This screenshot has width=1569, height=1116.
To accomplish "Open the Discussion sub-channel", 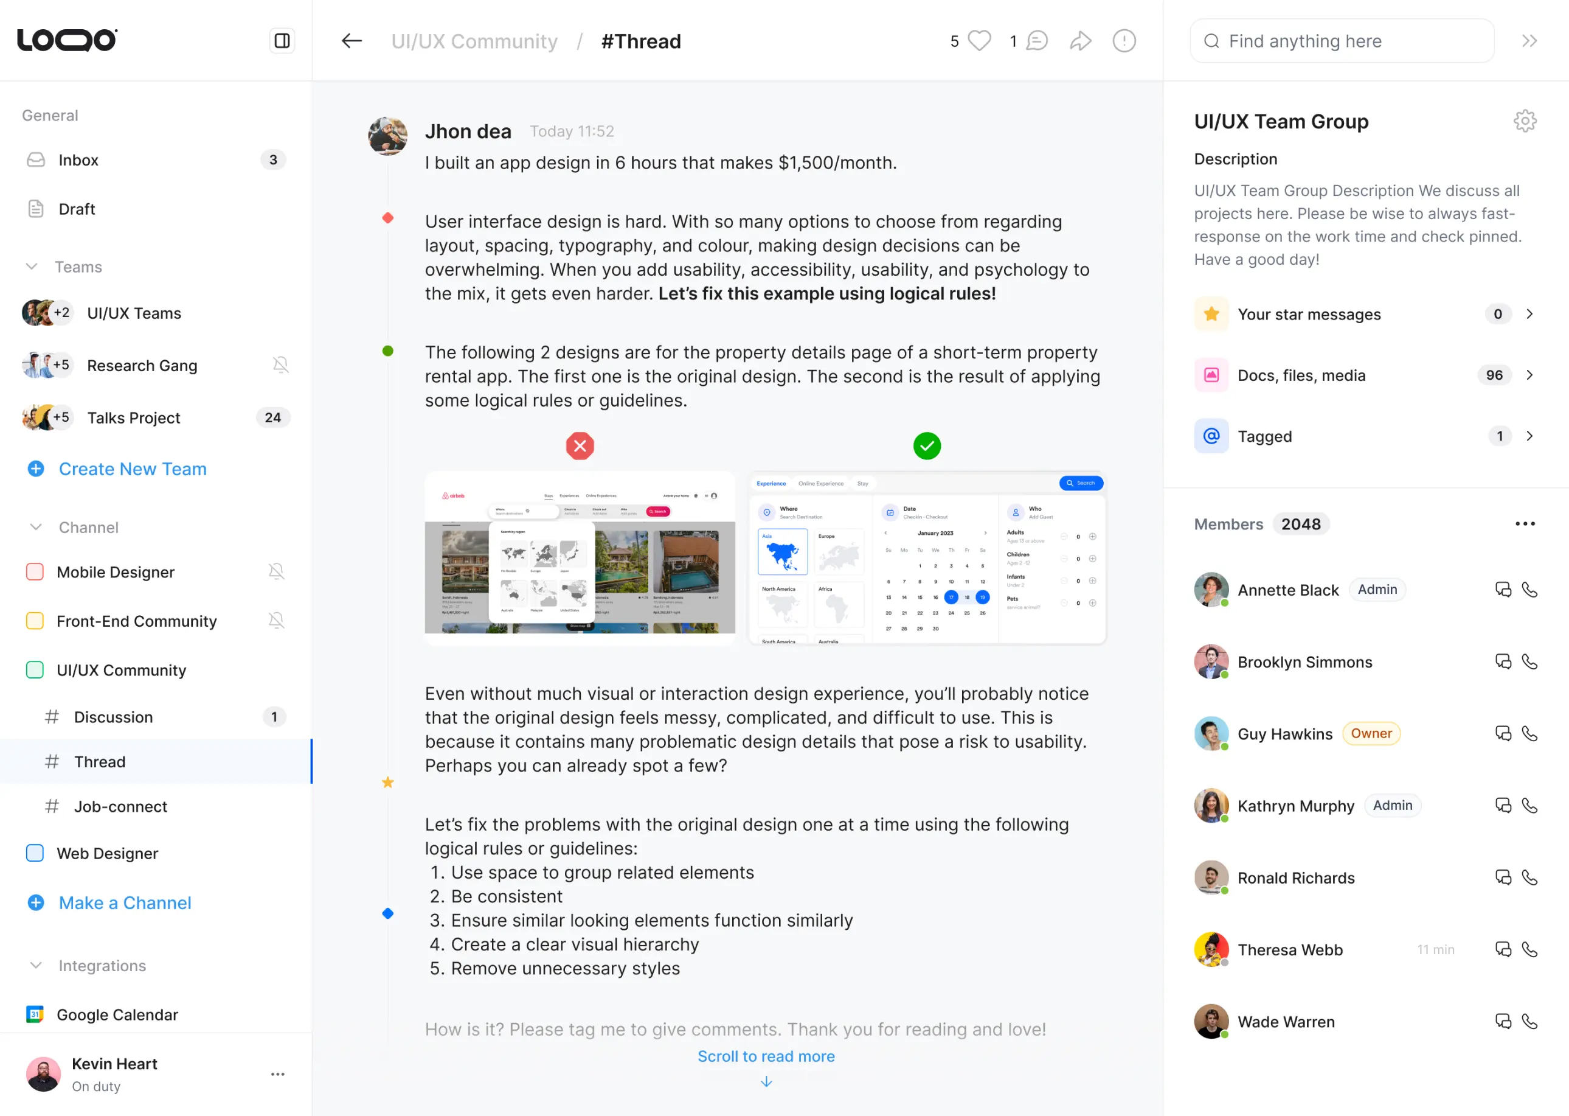I will (x=113, y=717).
